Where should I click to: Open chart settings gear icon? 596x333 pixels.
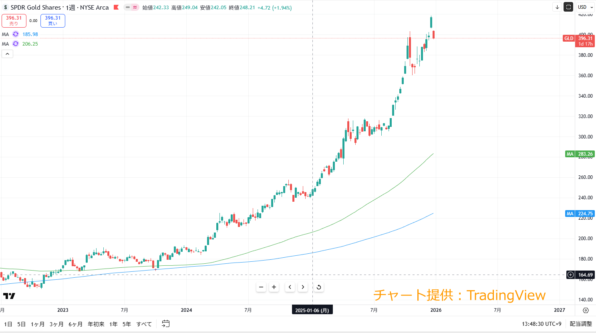click(586, 310)
